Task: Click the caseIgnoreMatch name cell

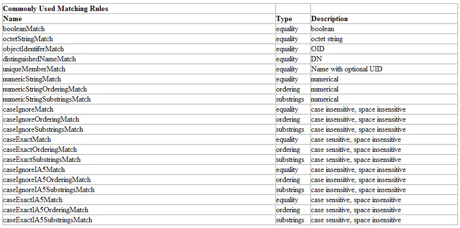Action: tap(139, 109)
